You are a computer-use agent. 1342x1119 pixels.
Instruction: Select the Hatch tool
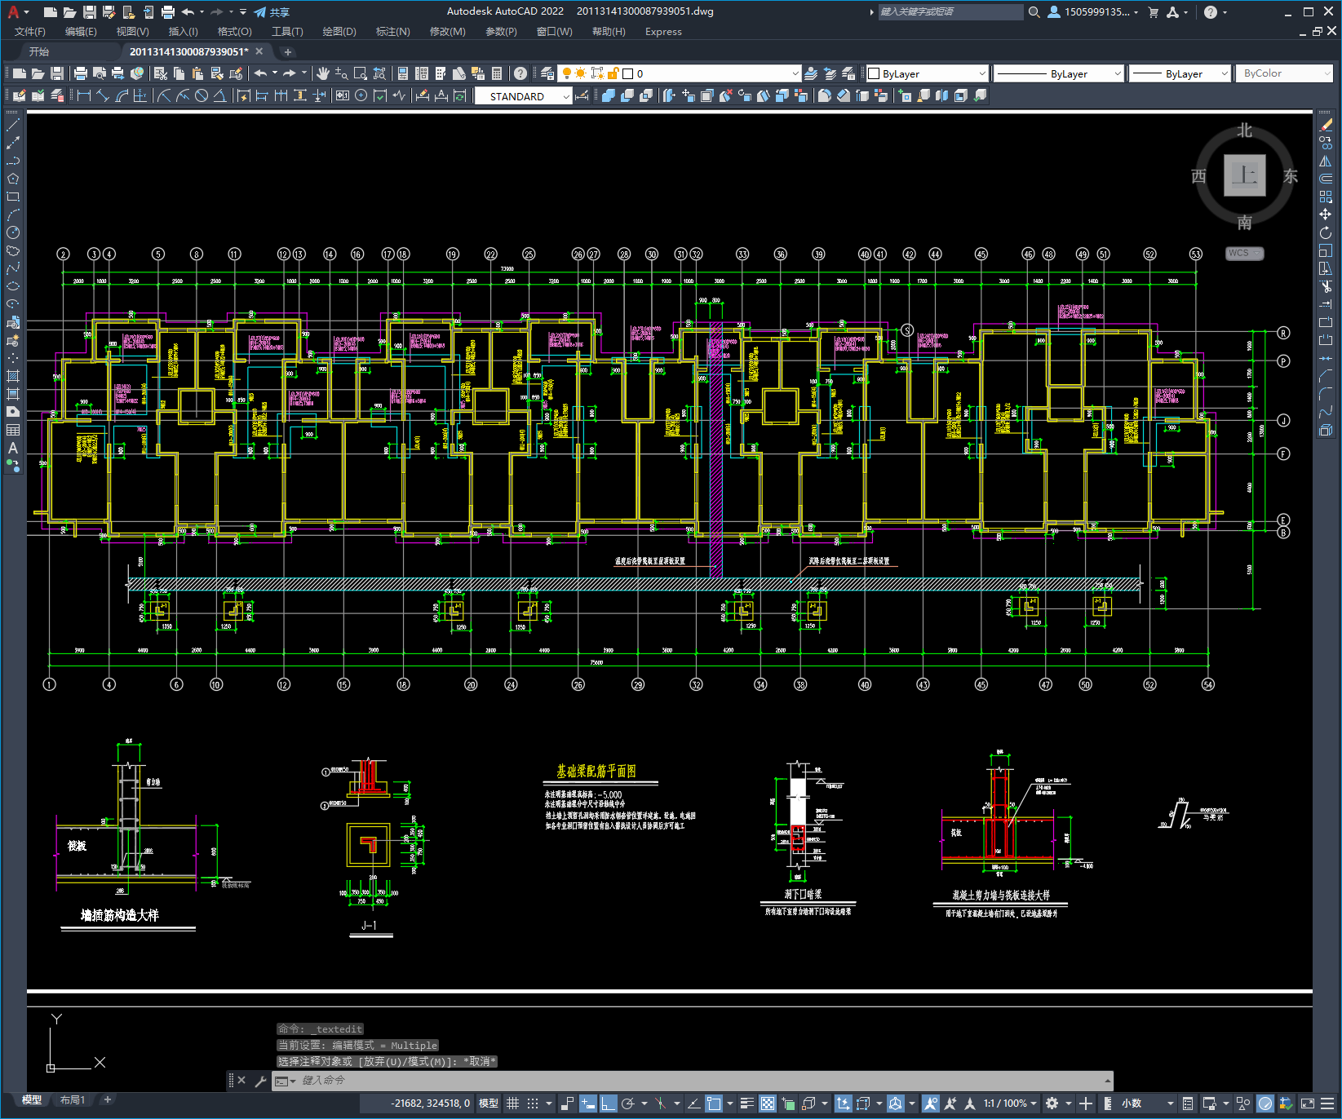coord(13,376)
